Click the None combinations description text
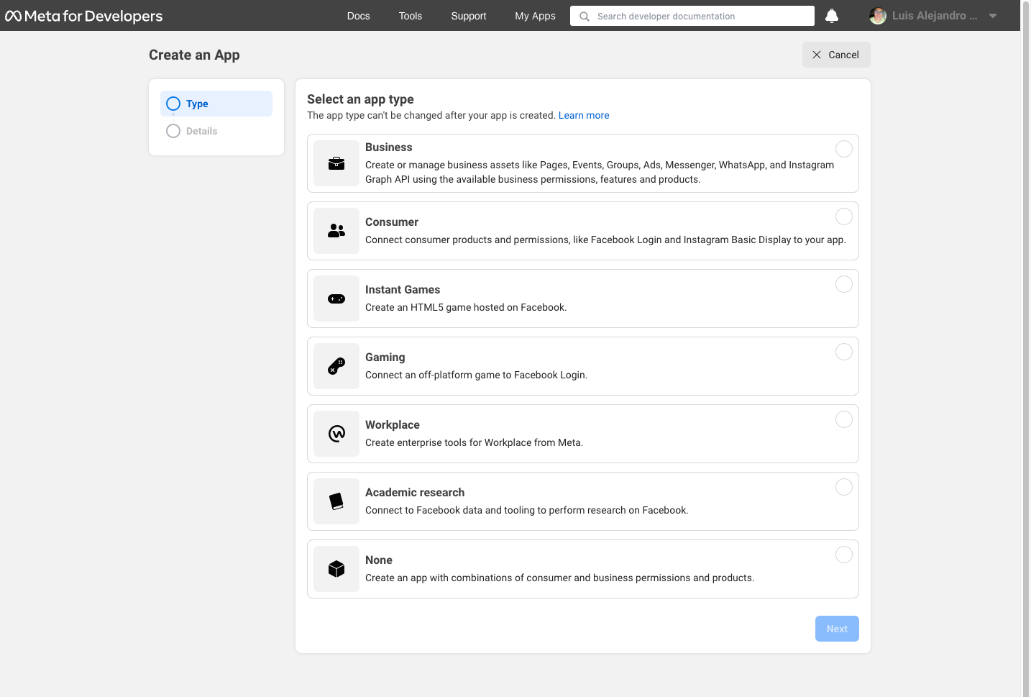The height and width of the screenshot is (697, 1031). 560,578
